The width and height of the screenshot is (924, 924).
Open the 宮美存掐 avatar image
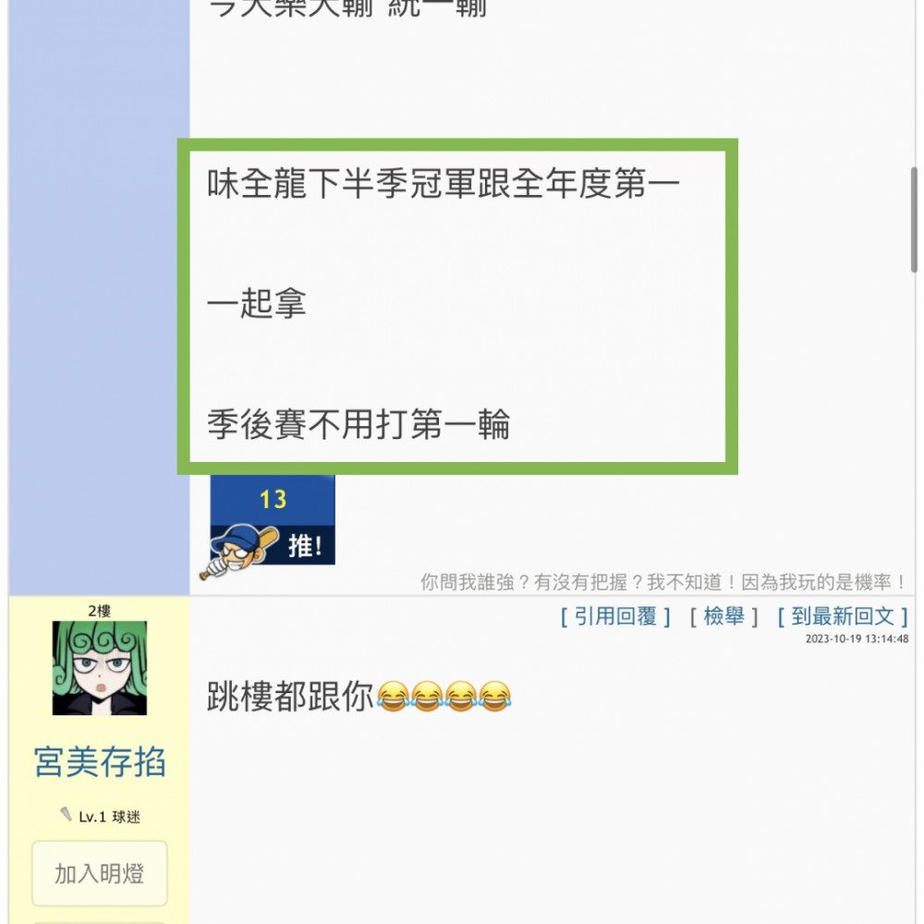[100, 668]
